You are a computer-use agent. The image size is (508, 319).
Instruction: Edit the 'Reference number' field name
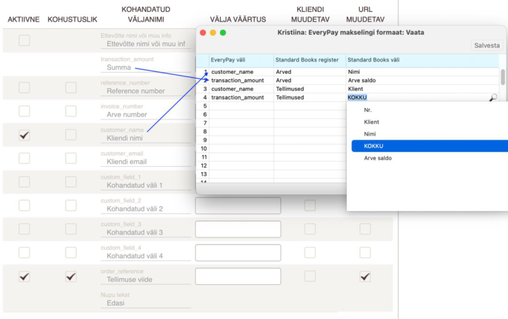tap(146, 91)
